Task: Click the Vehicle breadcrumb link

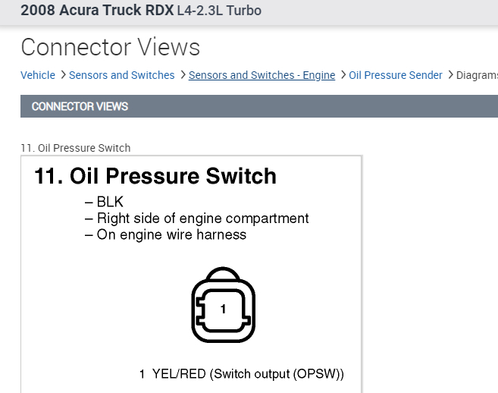Action: pos(38,75)
